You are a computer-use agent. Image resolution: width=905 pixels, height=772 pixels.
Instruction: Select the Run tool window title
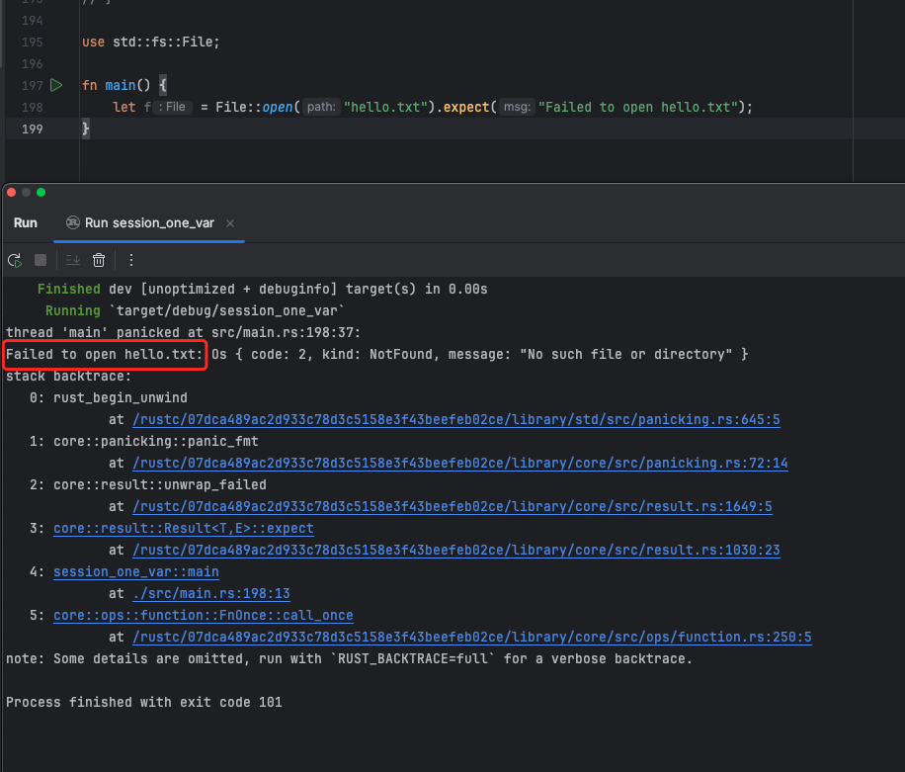coord(26,222)
